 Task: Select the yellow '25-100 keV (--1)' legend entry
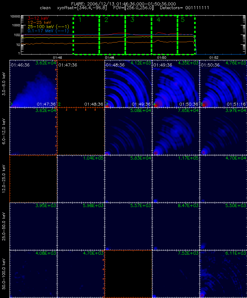pos(48,27)
